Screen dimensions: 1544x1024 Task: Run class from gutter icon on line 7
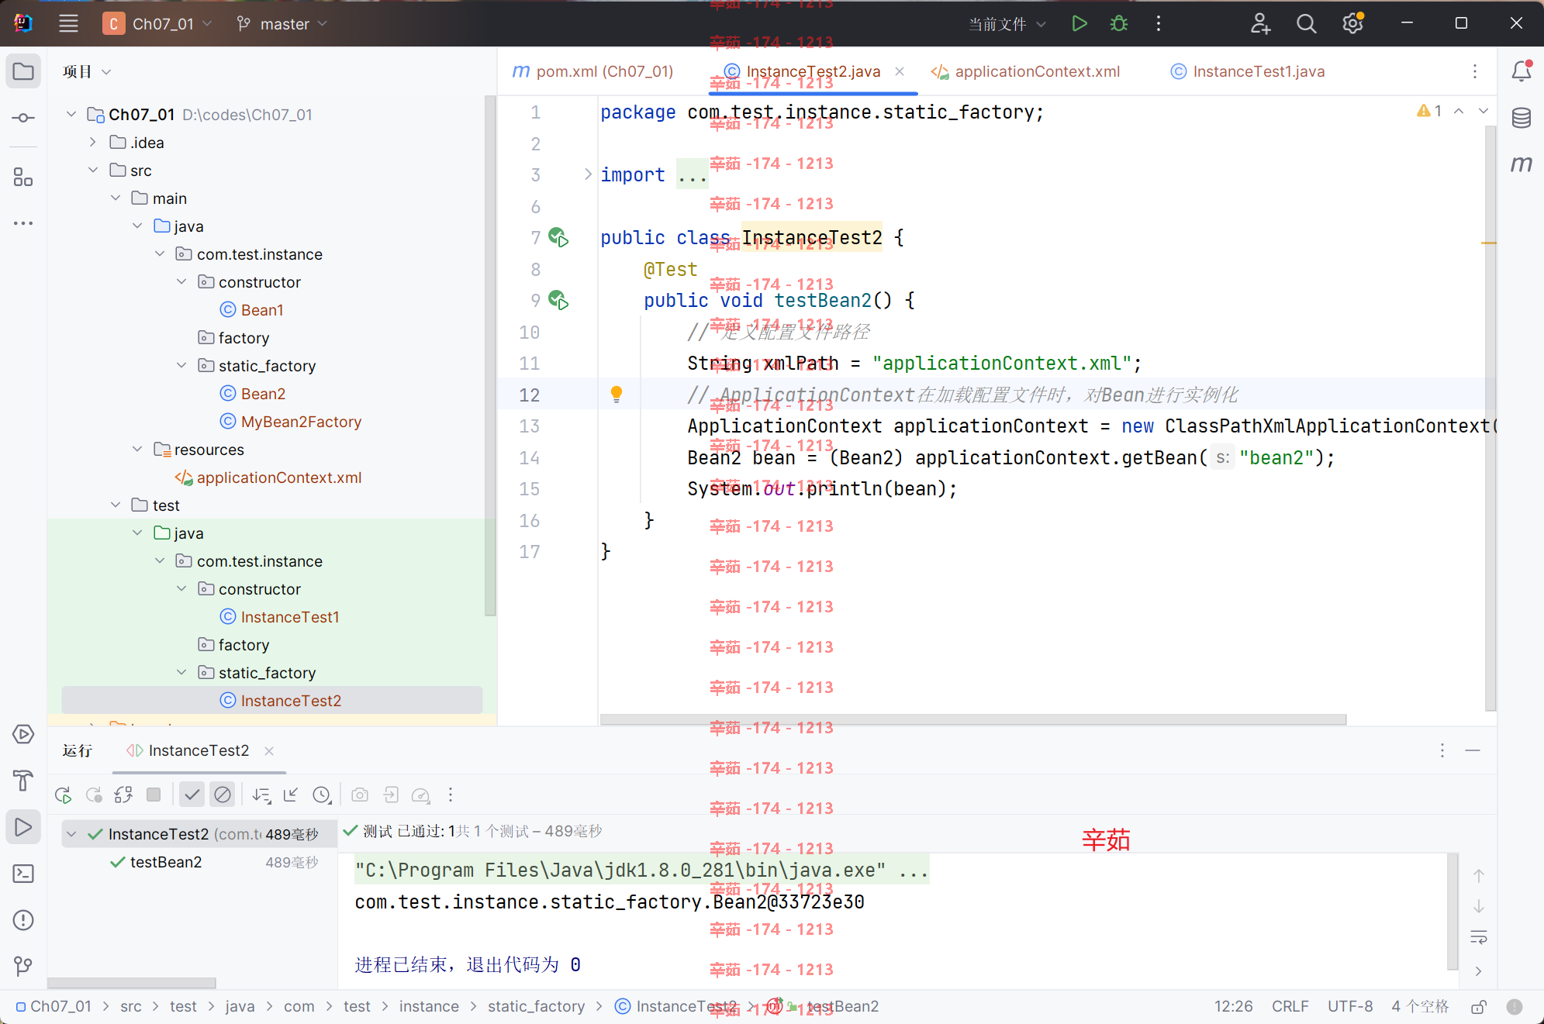pyautogui.click(x=558, y=237)
